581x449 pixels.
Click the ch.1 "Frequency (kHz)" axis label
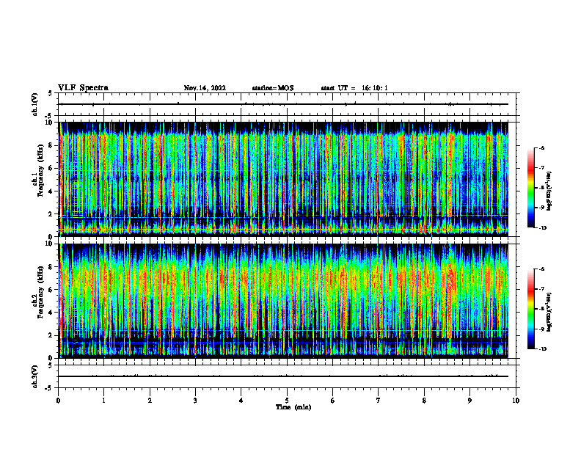tap(40, 170)
